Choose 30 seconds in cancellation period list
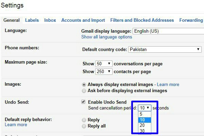This screenshot has width=204, height=136. pos(144,131)
